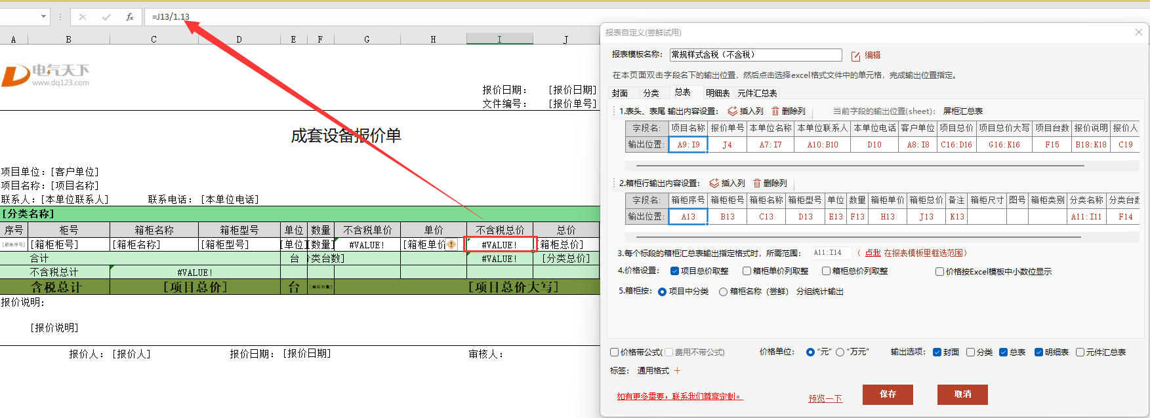Screen dimensions: 1150x418
Task: Click 插入列 icon in section 2 箱柜行
Action: pos(714,183)
